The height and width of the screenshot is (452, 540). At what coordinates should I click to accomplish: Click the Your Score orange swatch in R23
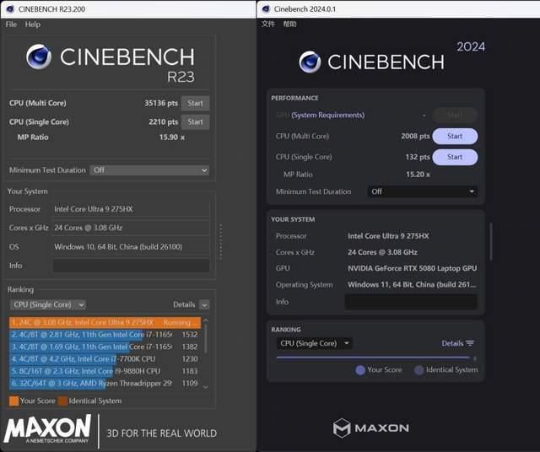coord(13,401)
